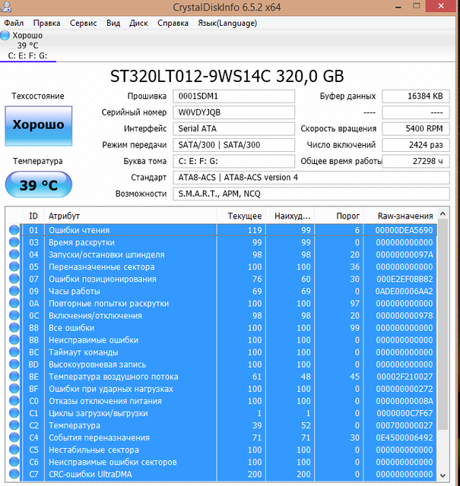Screen dimensions: 460x486
Task: Click the big Хорошо health status button
Action: [39, 125]
